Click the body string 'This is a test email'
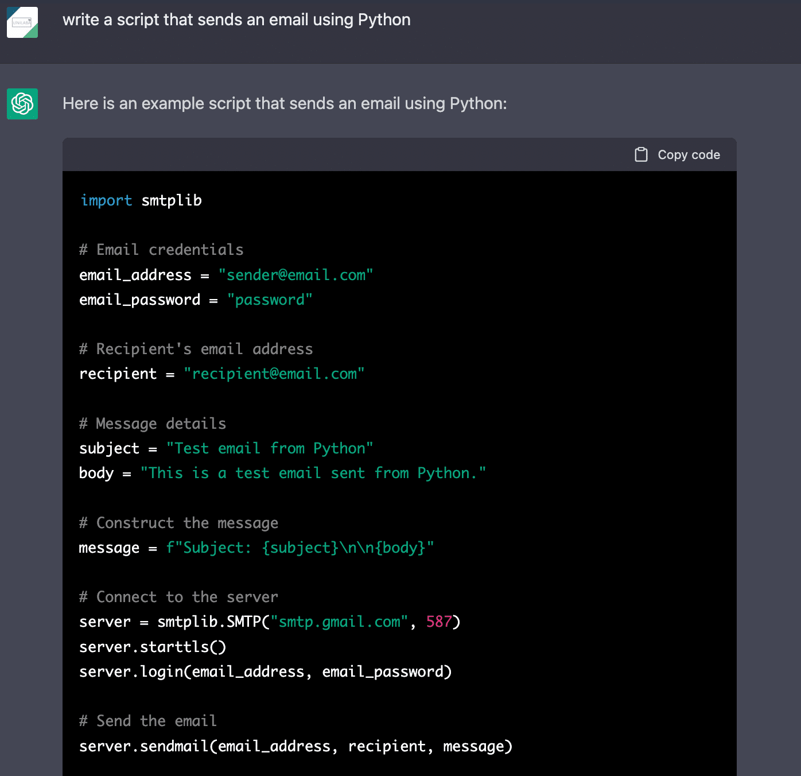This screenshot has width=801, height=776. click(313, 474)
